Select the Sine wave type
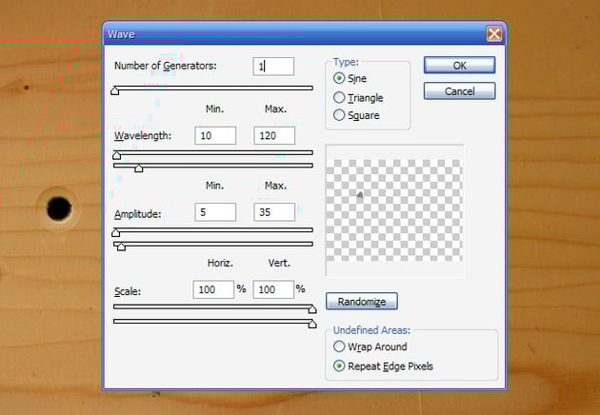The image size is (600, 415). pyautogui.click(x=339, y=79)
